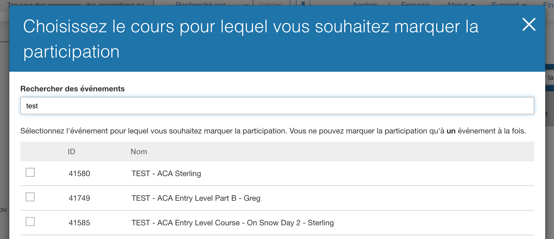Click the pin icon in top bar
Image resolution: width=554 pixels, height=239 pixels.
coord(303,3)
